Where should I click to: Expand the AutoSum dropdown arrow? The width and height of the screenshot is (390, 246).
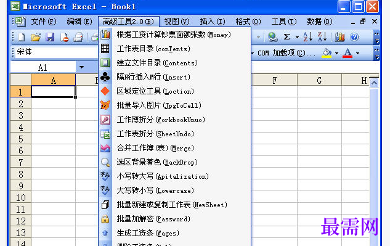pyautogui.click(x=297, y=38)
